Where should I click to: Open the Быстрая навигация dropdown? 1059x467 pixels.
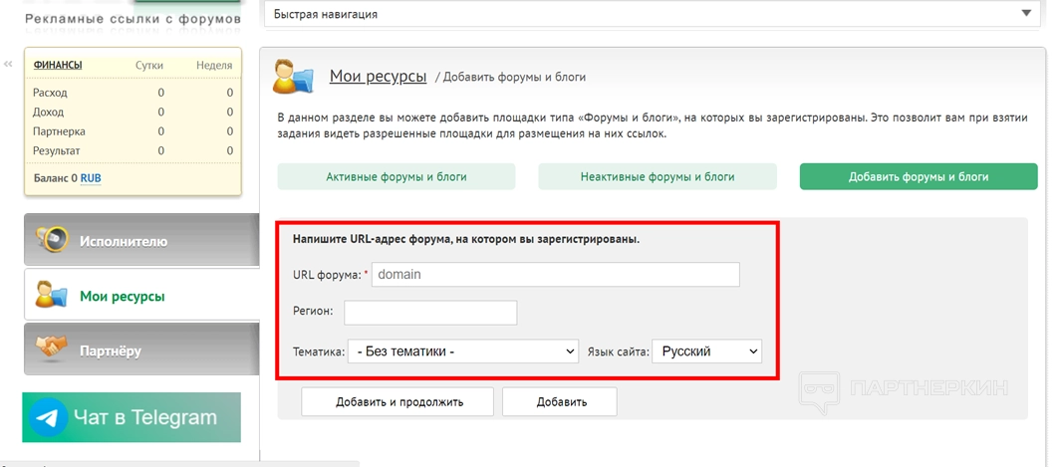652,14
